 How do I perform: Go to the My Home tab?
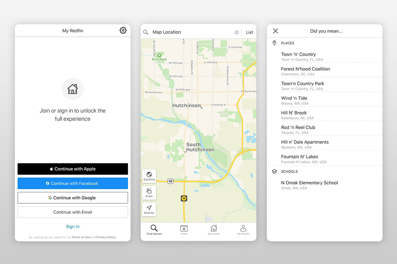tap(214, 230)
